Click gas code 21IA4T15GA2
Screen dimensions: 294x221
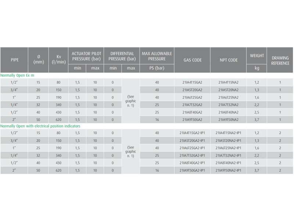coord(193,83)
